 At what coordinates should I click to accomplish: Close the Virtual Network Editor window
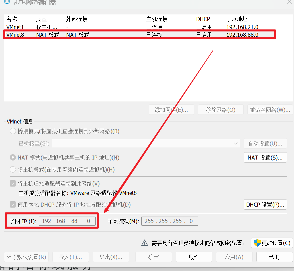click(289, 2)
